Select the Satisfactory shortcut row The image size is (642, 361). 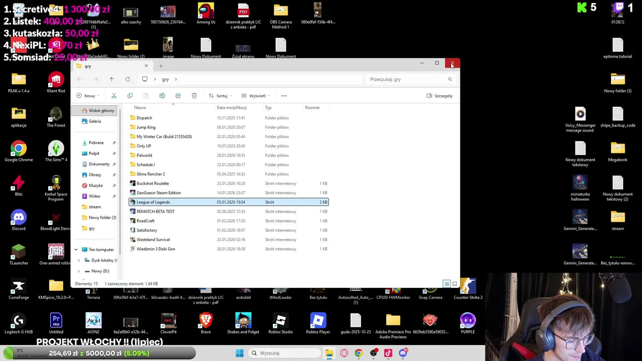pos(229,230)
